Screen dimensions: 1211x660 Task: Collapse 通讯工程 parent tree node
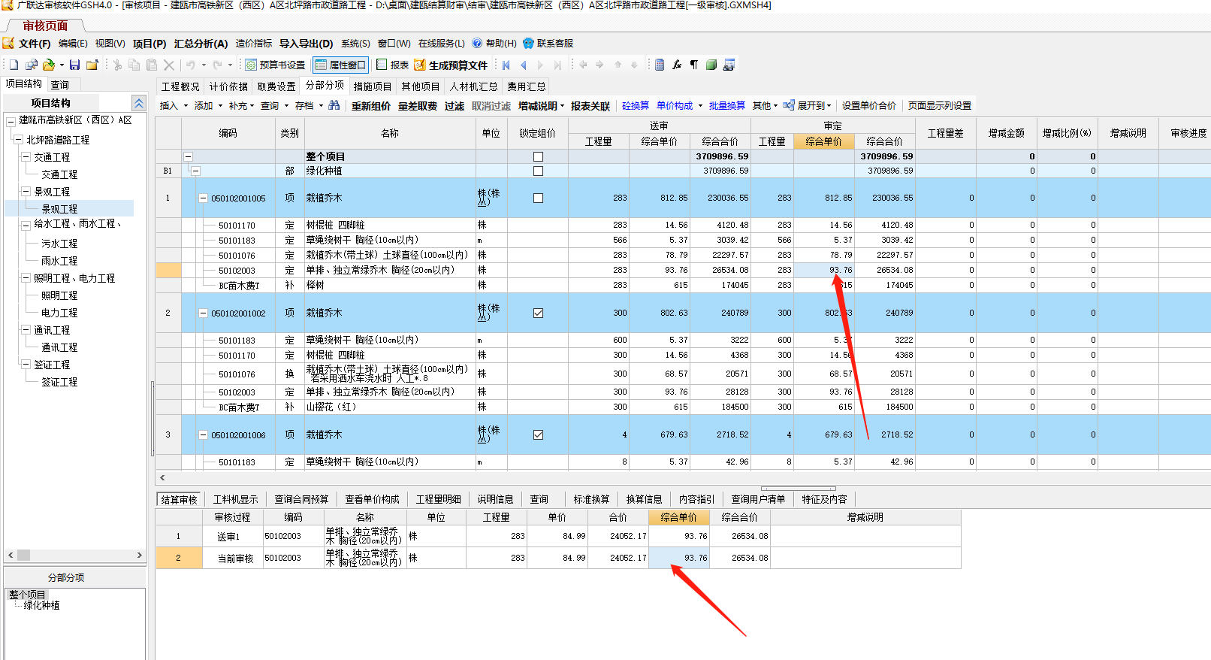pyautogui.click(x=26, y=330)
